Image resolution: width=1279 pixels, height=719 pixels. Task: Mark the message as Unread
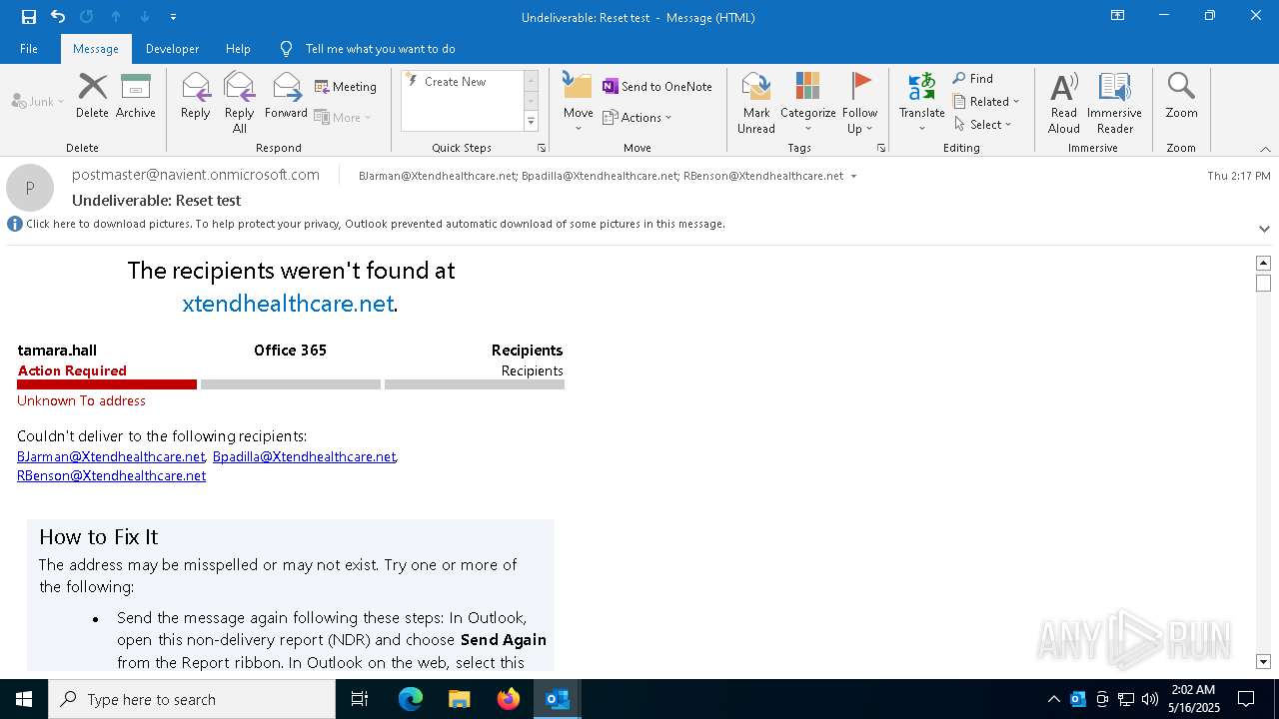click(x=756, y=102)
